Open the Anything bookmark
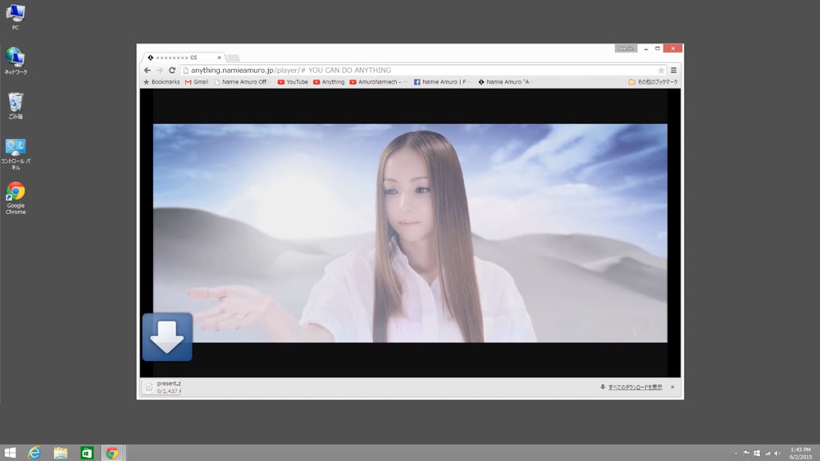The width and height of the screenshot is (820, 461). point(329,82)
